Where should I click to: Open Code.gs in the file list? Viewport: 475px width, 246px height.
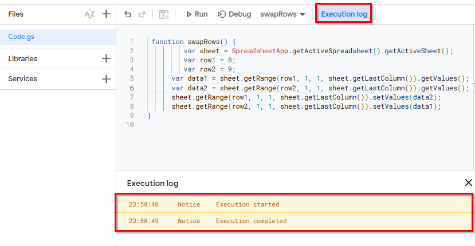(21, 37)
